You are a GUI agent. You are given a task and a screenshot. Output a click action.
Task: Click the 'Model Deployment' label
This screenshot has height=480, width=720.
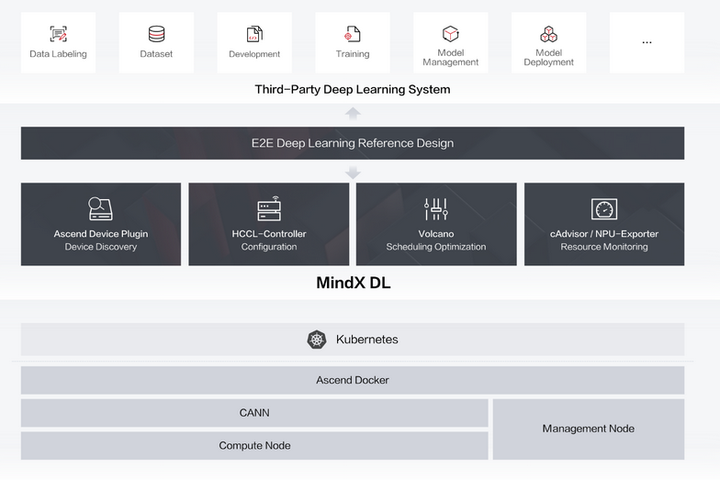[x=549, y=57]
